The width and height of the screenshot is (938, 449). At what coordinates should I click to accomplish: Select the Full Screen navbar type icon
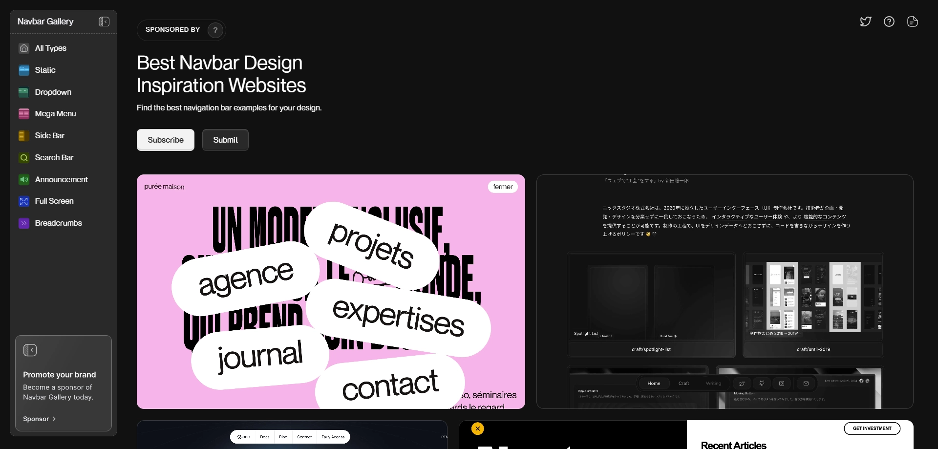[23, 201]
